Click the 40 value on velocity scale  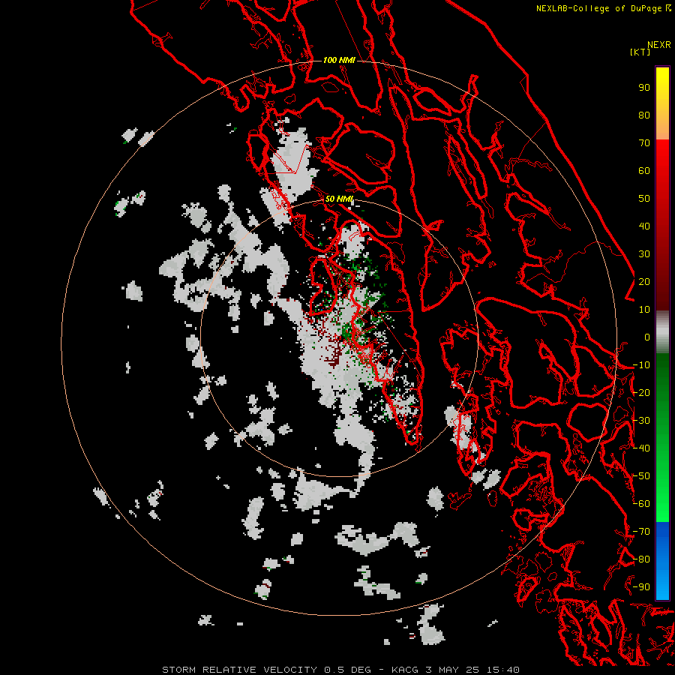644,226
